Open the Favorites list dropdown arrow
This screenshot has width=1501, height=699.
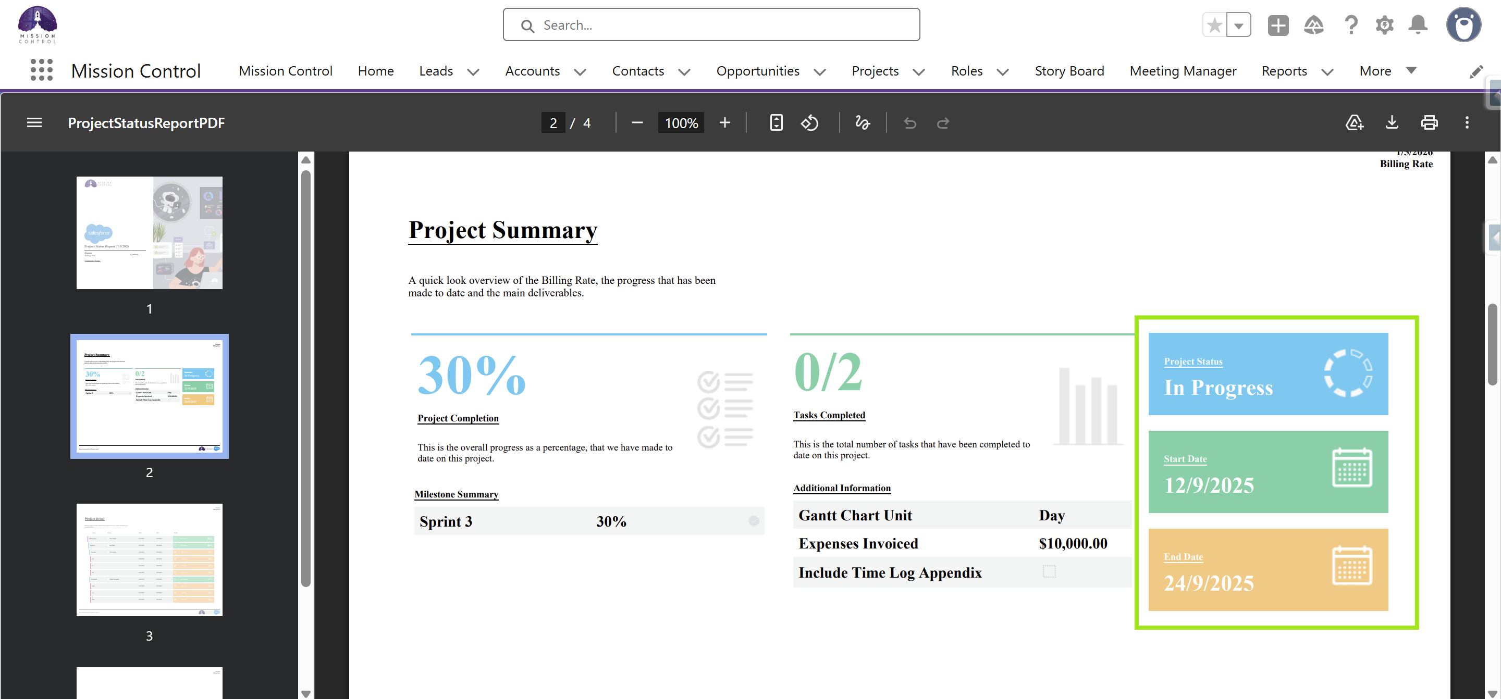pos(1239,25)
